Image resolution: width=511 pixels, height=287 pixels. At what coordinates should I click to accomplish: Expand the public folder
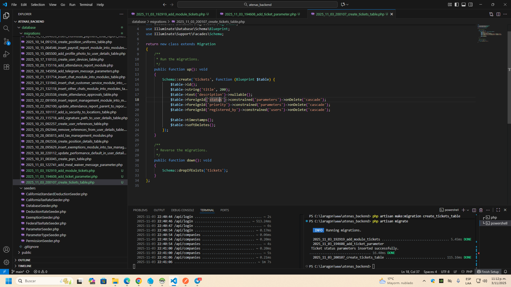26,252
